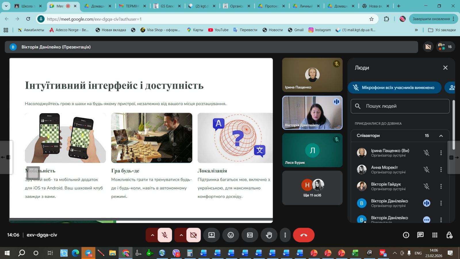
Task: Toggle closed captions button
Action: 250,235
